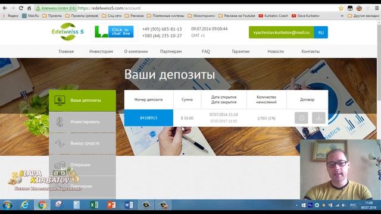
Task: Click the browser home icon
Action: click(29, 8)
